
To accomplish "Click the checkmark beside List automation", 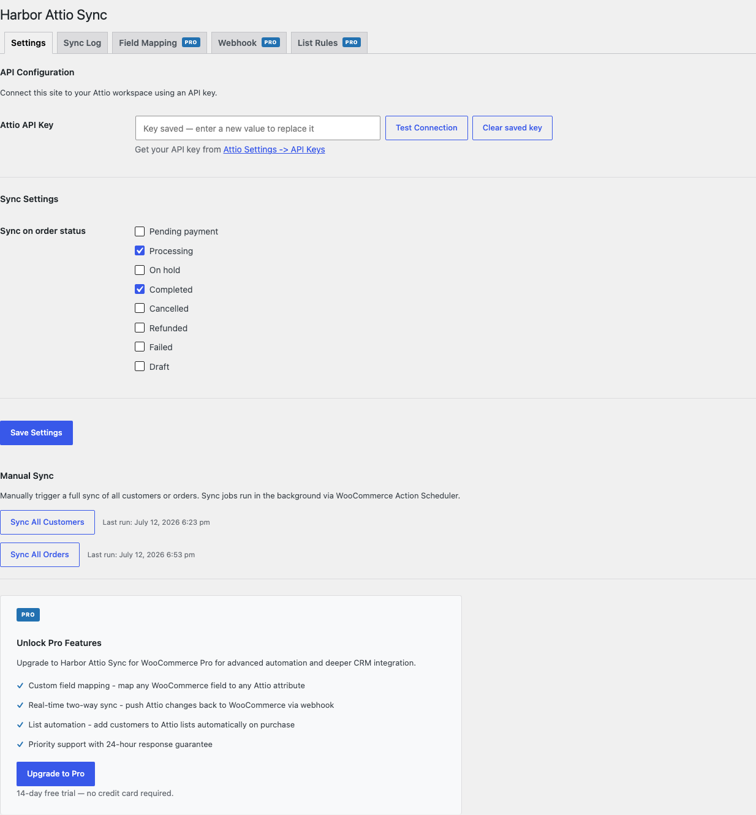I will [x=20, y=725].
